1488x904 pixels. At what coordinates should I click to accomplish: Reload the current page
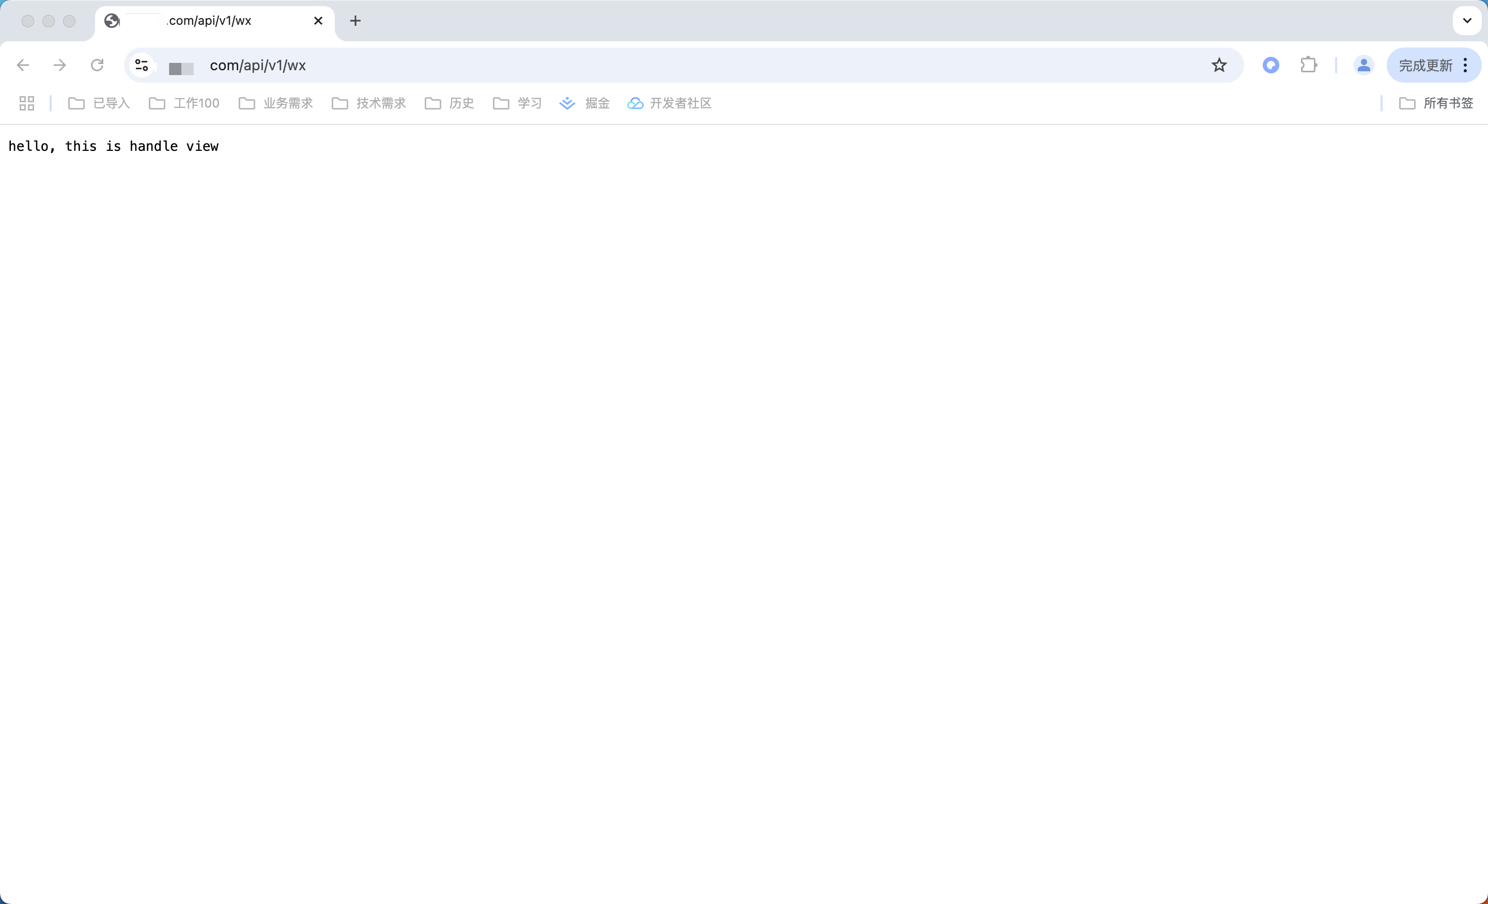97,65
